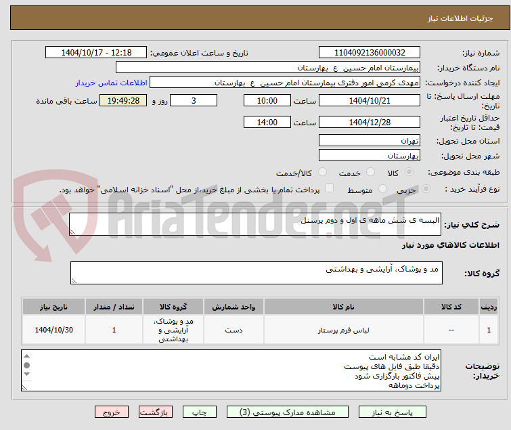Open مشاهده مدارک پیوستی (3) button

[x=287, y=412]
